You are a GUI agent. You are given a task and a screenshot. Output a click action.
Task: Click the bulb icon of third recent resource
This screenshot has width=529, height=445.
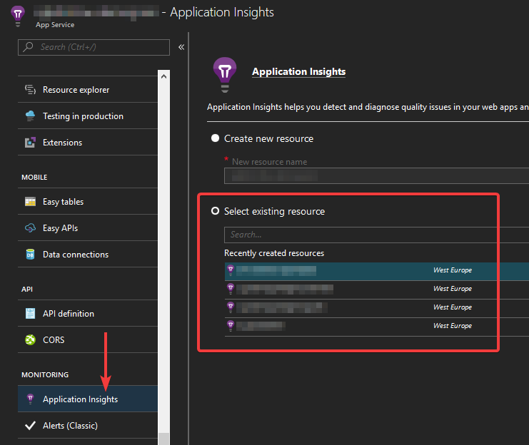tap(231, 307)
